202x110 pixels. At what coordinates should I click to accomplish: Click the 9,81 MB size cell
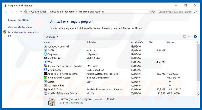(161, 50)
